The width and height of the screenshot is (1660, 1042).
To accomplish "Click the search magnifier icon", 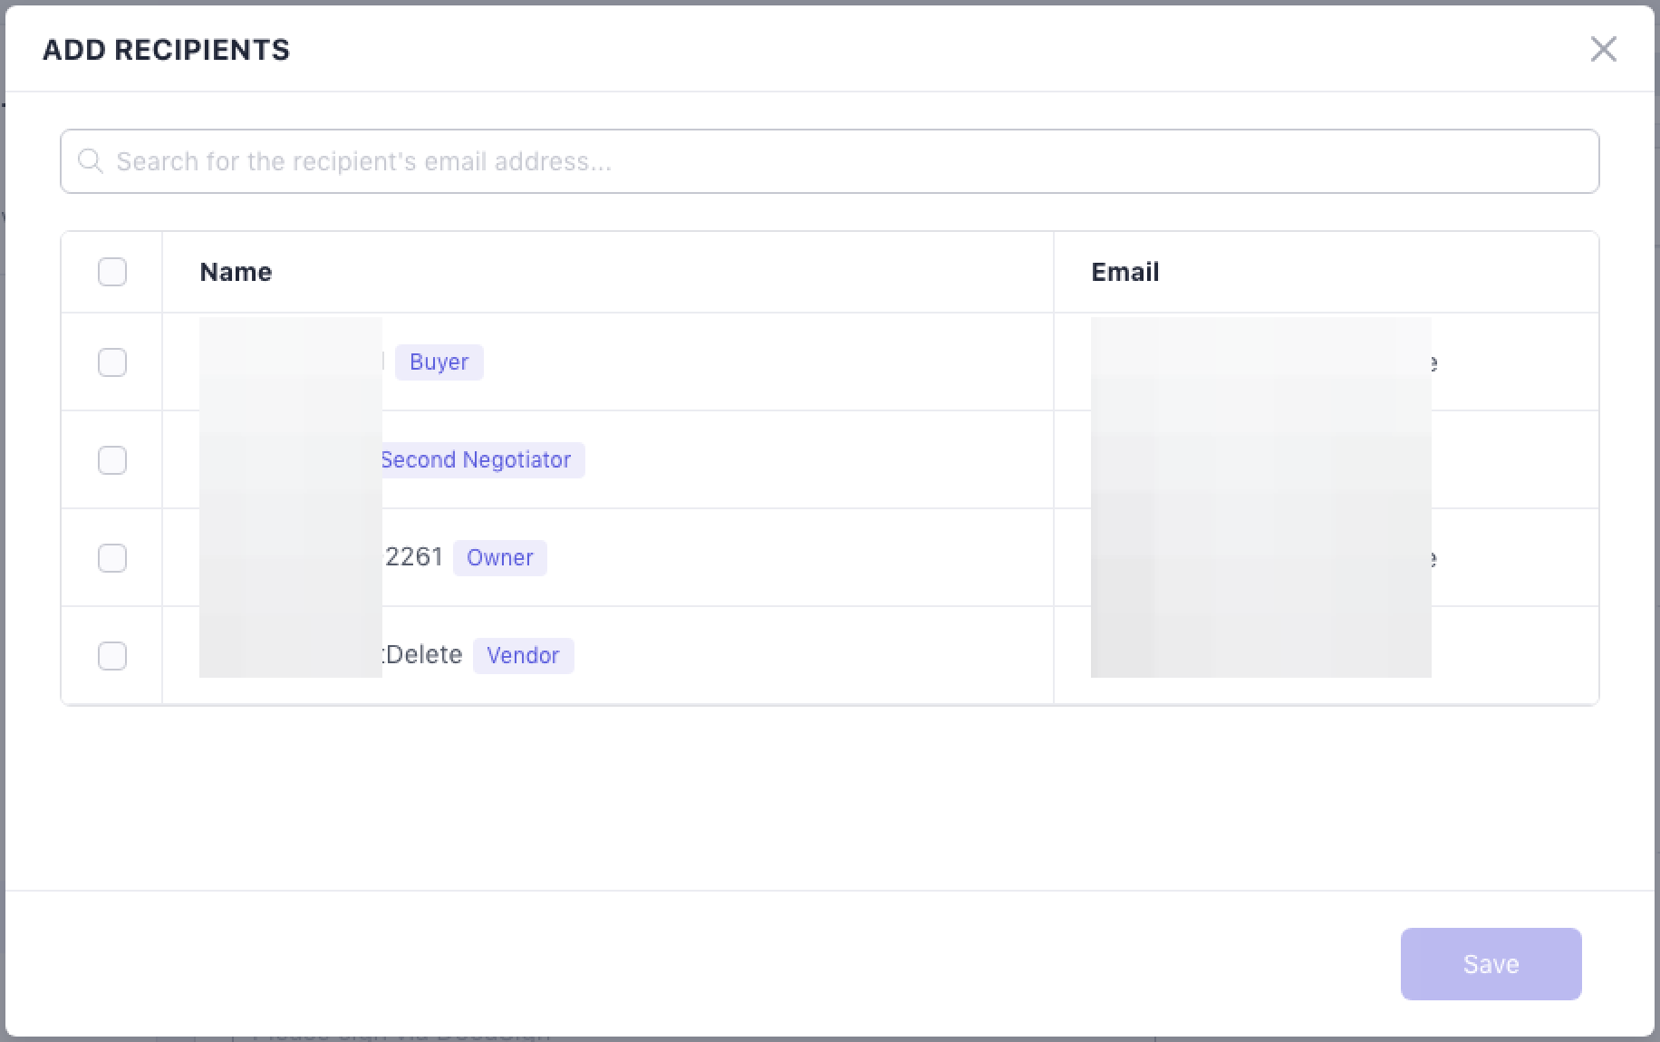I will click(90, 161).
